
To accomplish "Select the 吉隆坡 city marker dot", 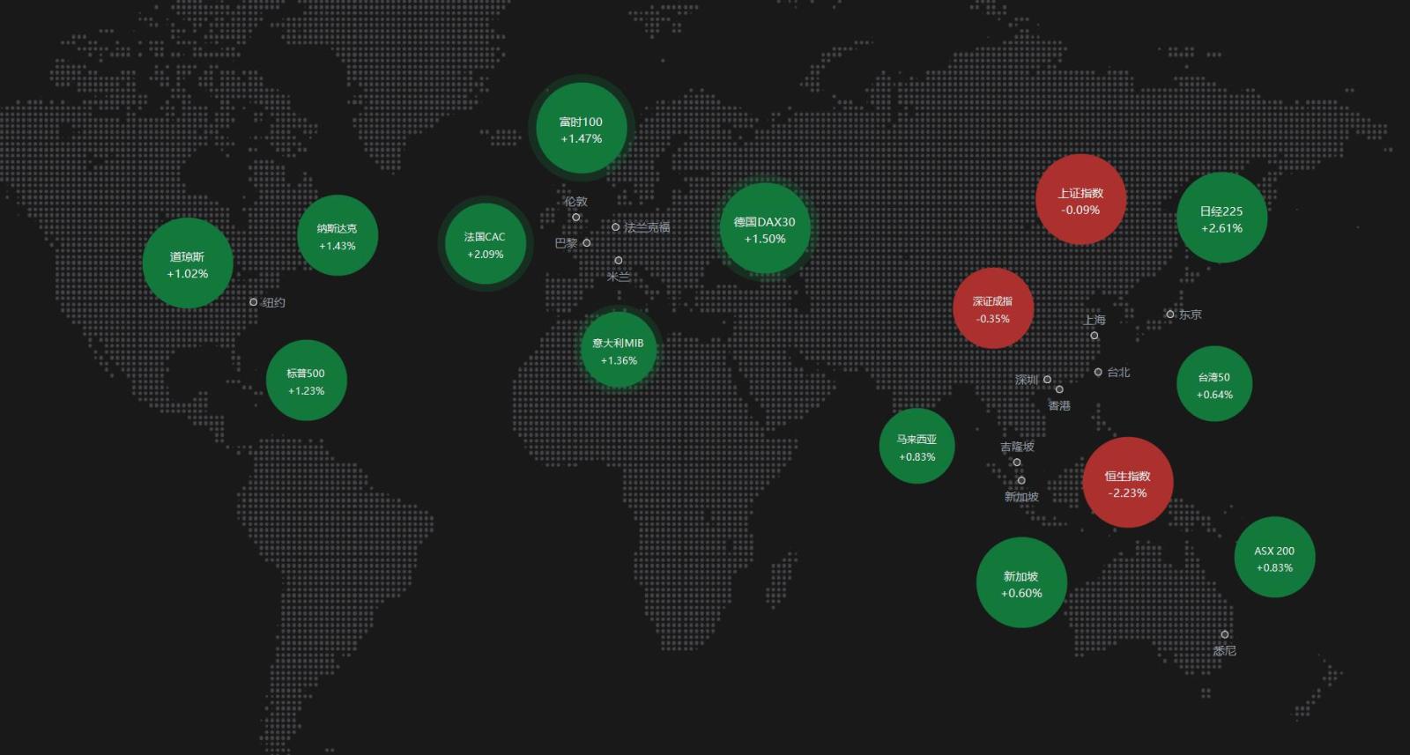I will 1017,463.
